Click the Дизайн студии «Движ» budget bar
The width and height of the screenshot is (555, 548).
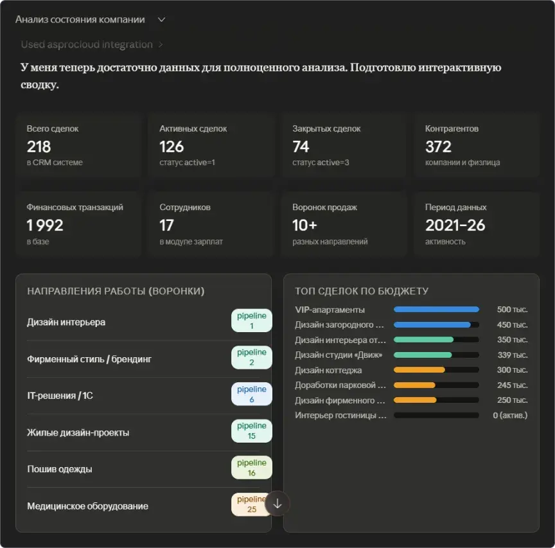pos(436,355)
